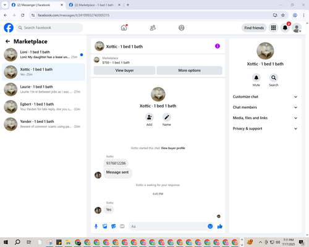The width and height of the screenshot is (309, 247).
Task: Choose a GIF from the GIF icon
Action: 122,227
